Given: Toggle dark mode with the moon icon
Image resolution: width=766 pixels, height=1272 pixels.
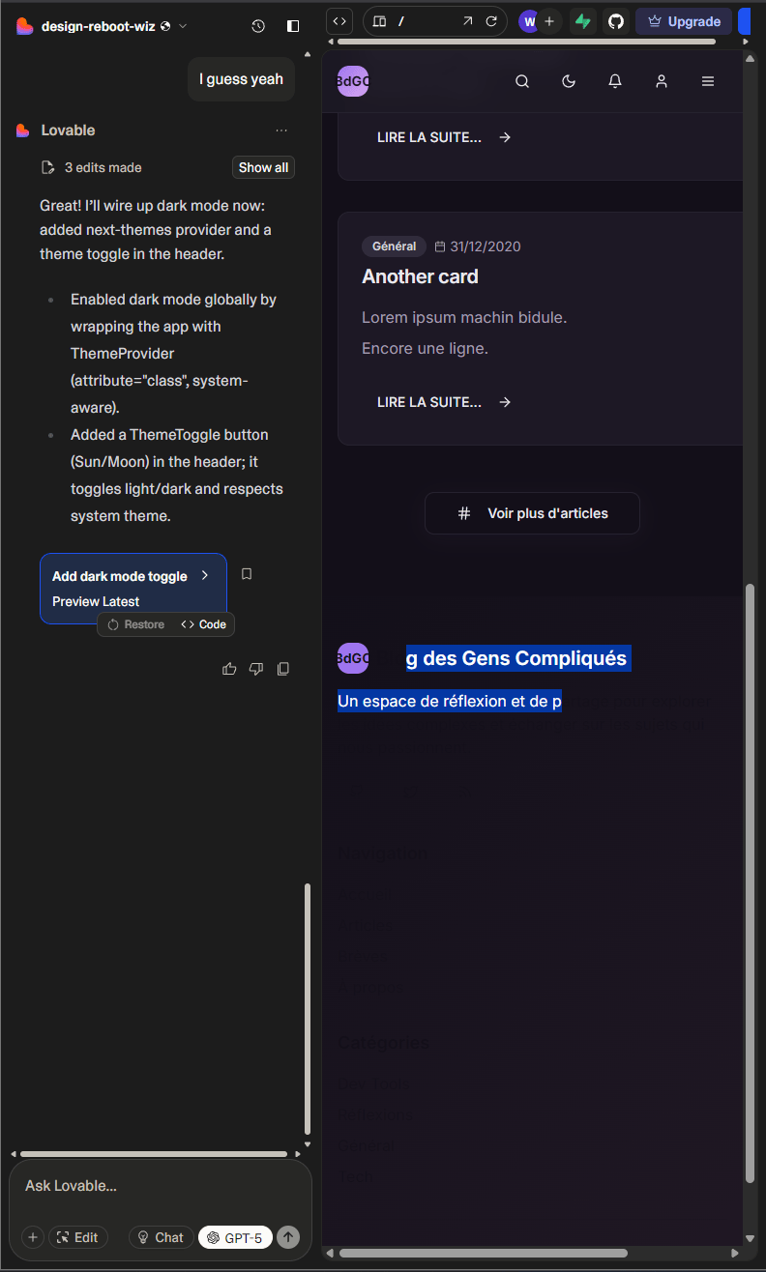Looking at the screenshot, I should tap(569, 82).
